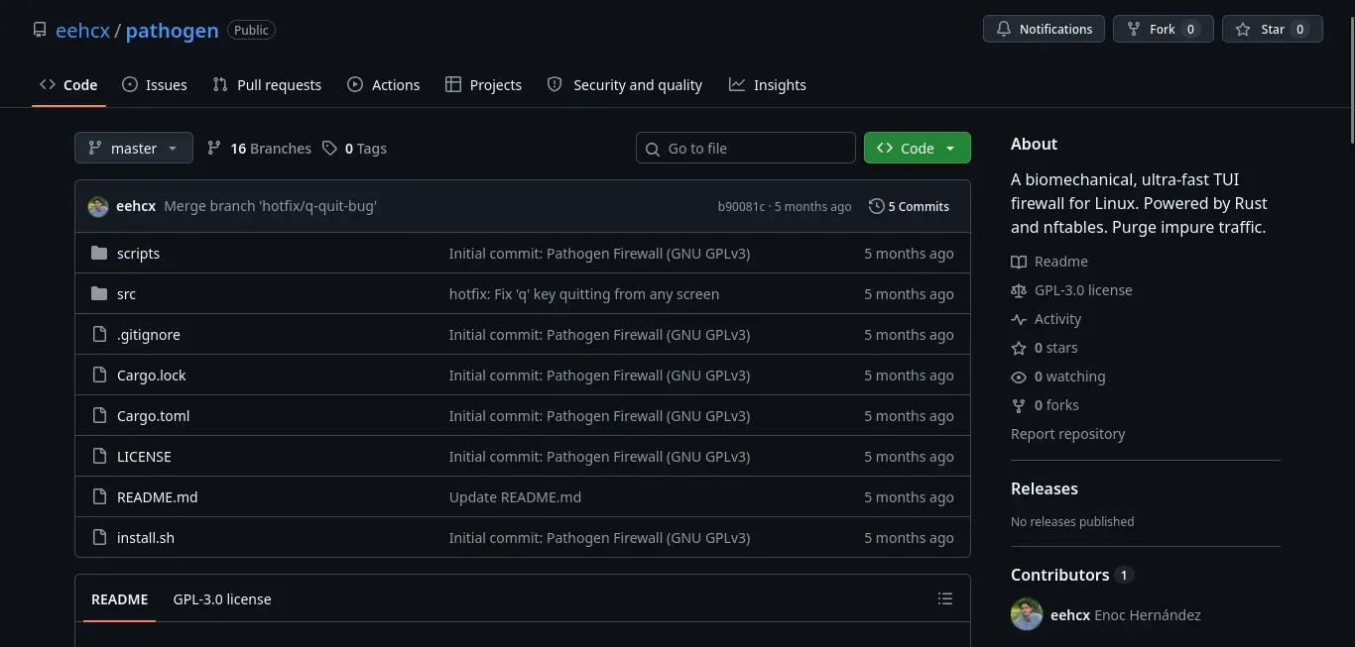Click the src folder icon
The width and height of the screenshot is (1355, 647).
click(99, 294)
